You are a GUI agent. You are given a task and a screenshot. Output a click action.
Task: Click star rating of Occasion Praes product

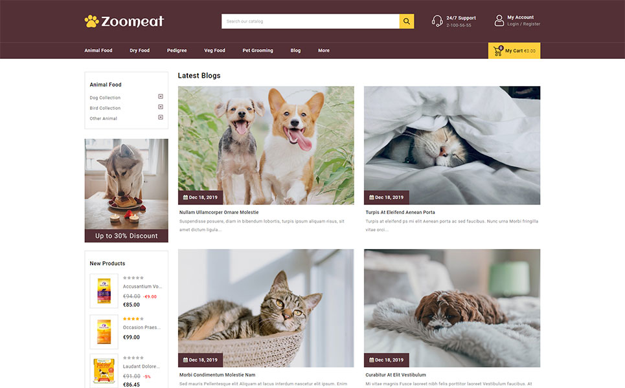[133, 319]
